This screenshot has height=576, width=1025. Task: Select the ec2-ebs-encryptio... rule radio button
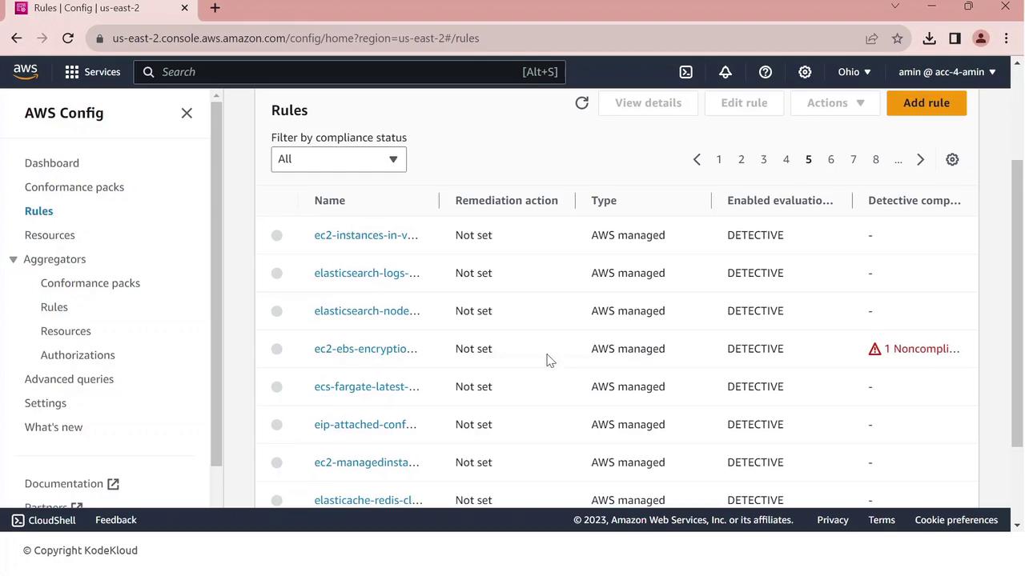pos(277,349)
